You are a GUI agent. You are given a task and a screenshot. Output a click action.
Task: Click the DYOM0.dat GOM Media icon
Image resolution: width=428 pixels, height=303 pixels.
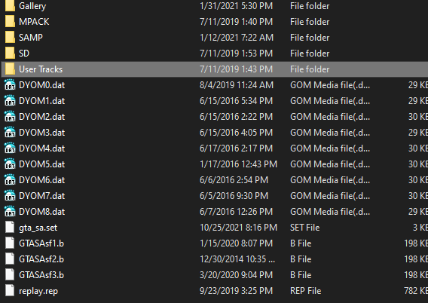[x=10, y=85]
